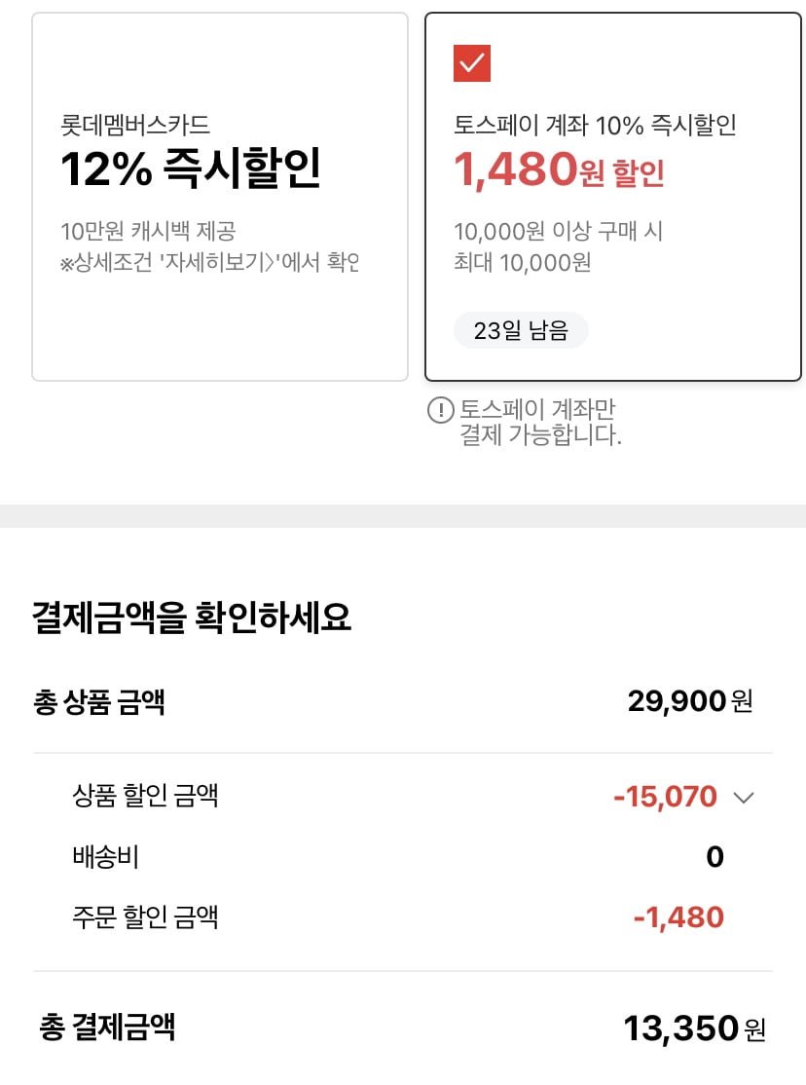The height and width of the screenshot is (1085, 806).
Task: Click the red -15,070 discount value
Action: [x=665, y=797]
